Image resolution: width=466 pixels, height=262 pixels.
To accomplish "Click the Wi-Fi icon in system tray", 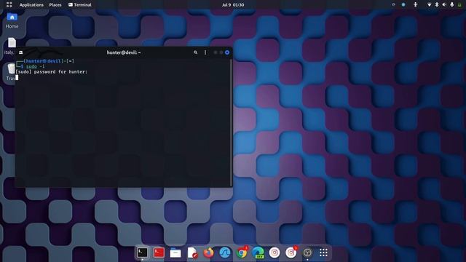I will click(x=429, y=5).
